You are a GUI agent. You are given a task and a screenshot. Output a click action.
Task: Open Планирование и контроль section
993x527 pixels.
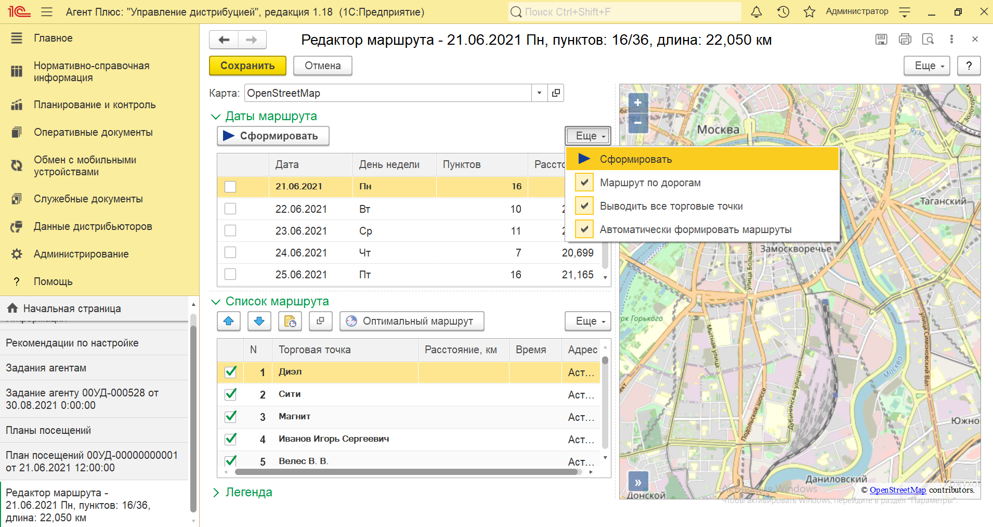tap(95, 105)
